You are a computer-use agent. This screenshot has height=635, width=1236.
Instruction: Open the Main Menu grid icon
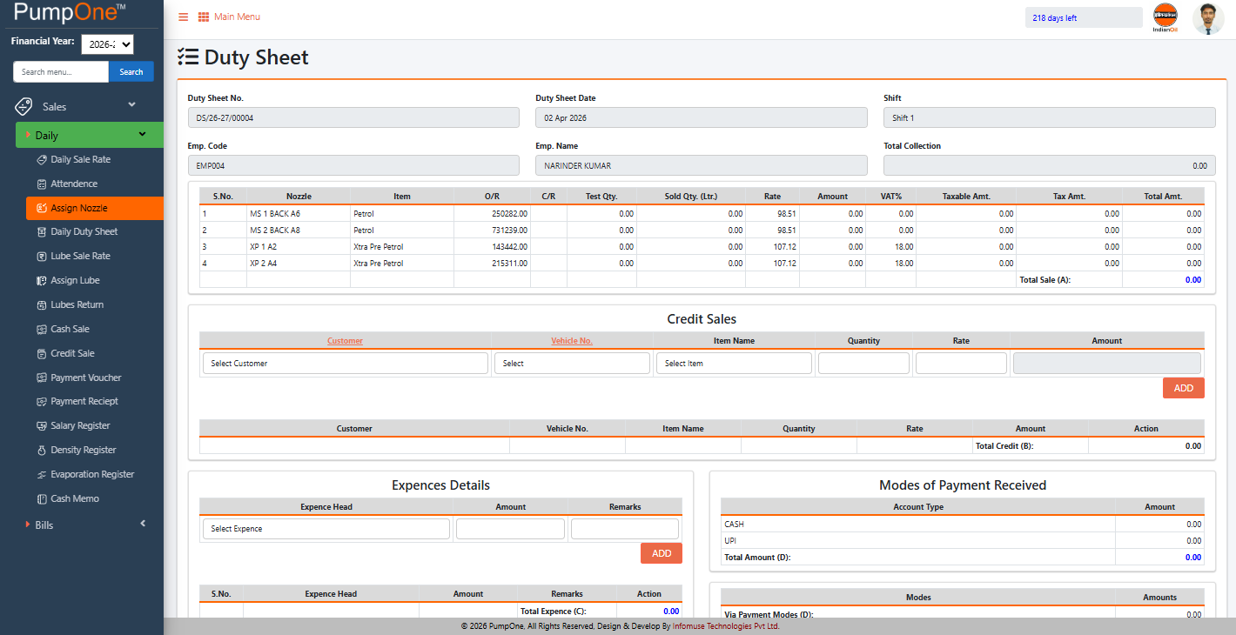point(204,17)
